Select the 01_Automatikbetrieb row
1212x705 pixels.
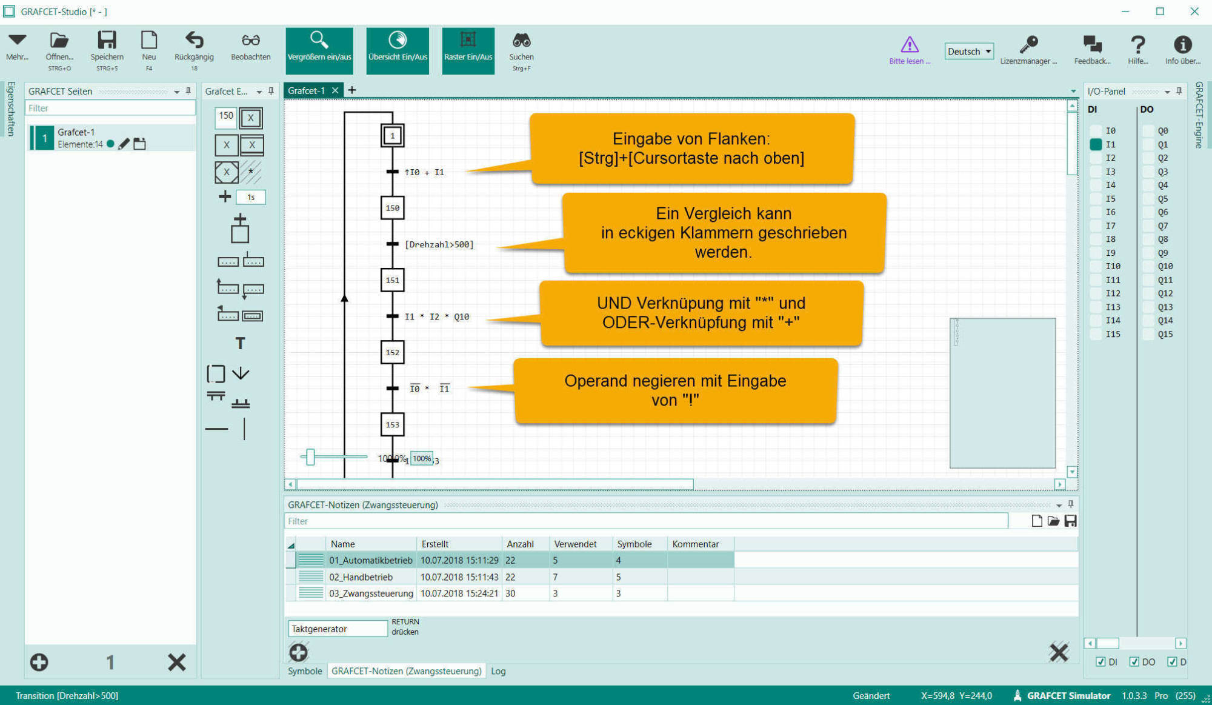tap(510, 560)
